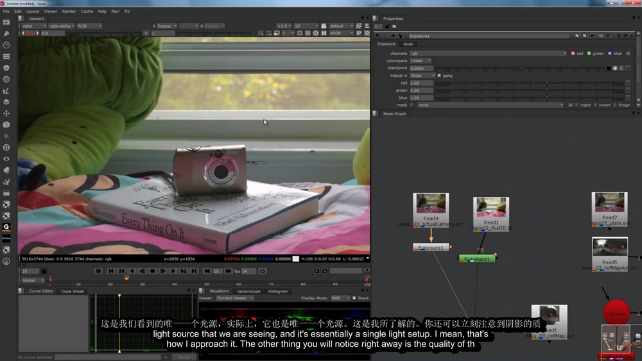642x361 pixels.
Task: Open the Deep nodes D icon
Action: point(6,147)
